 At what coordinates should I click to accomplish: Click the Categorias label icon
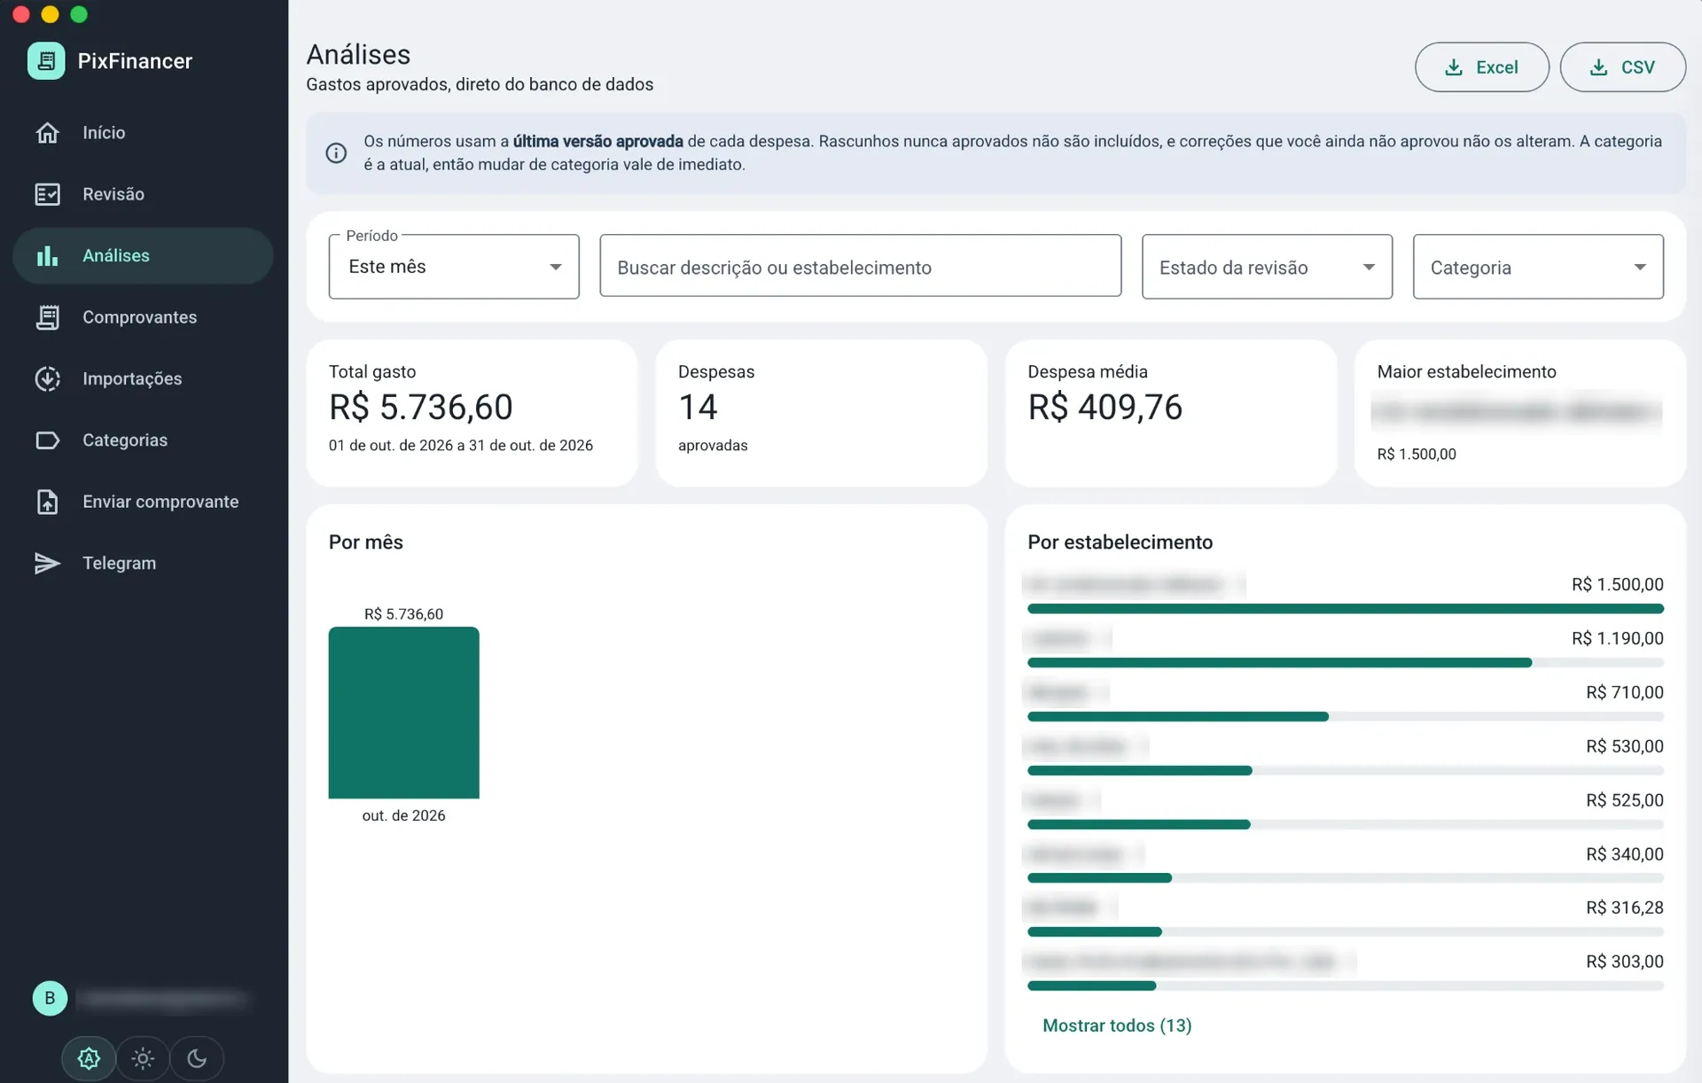47,440
